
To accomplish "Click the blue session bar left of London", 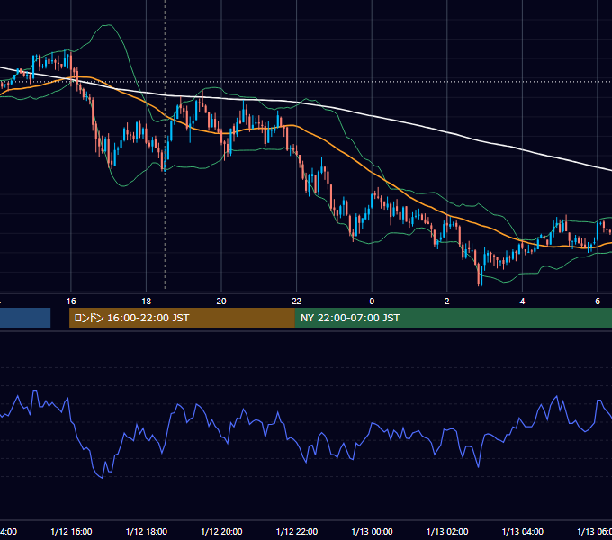I will (x=25, y=318).
